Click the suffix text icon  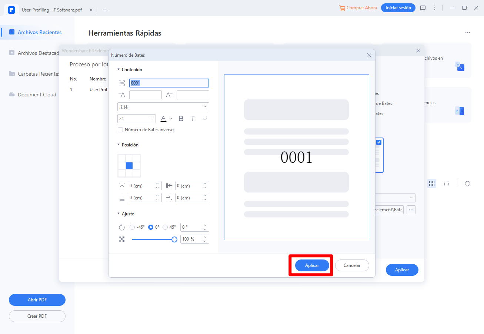(x=169, y=95)
